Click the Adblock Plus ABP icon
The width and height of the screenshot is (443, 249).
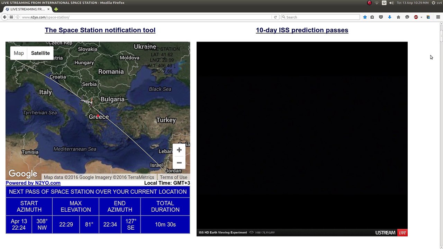[x=416, y=17]
